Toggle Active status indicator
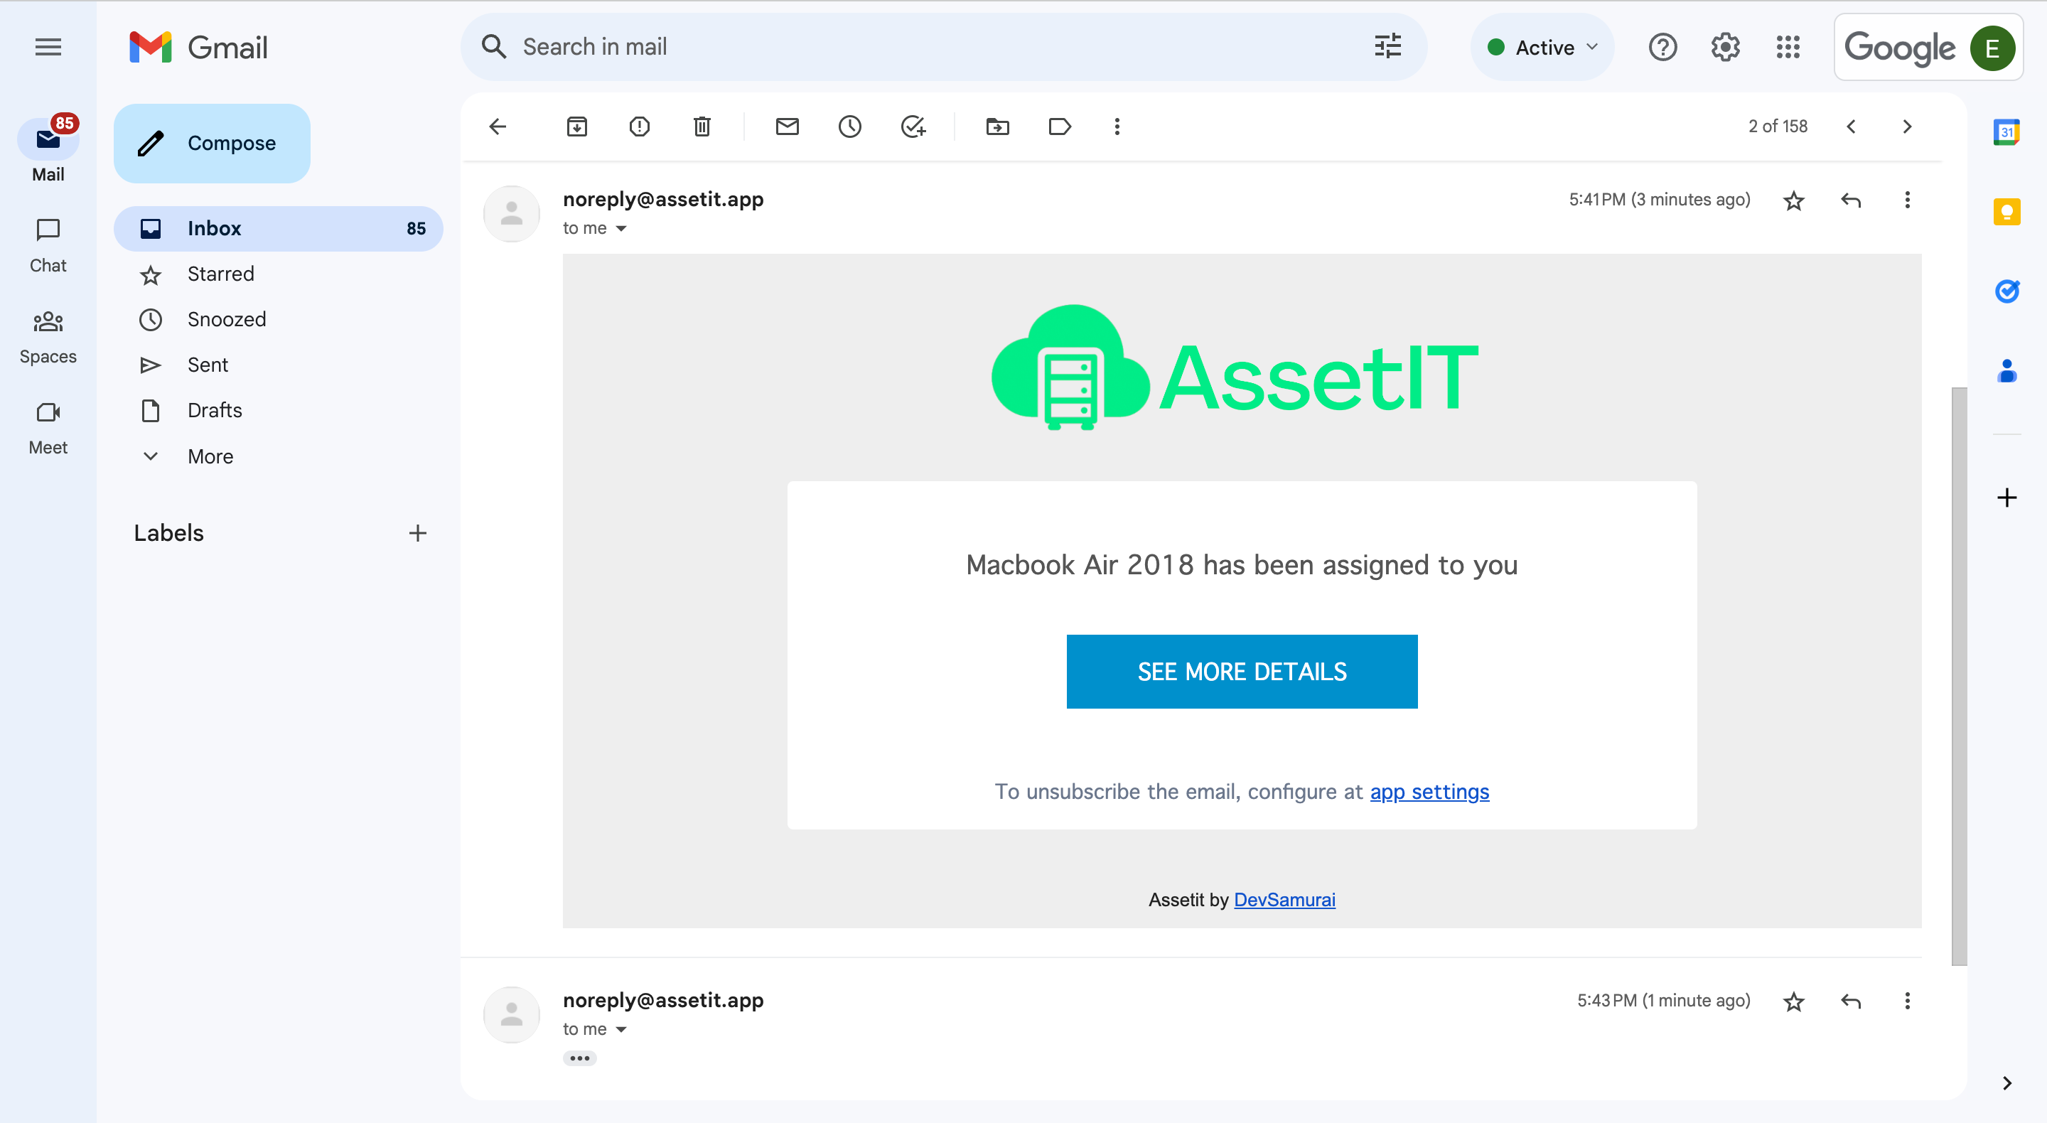This screenshot has width=2047, height=1123. [1542, 45]
